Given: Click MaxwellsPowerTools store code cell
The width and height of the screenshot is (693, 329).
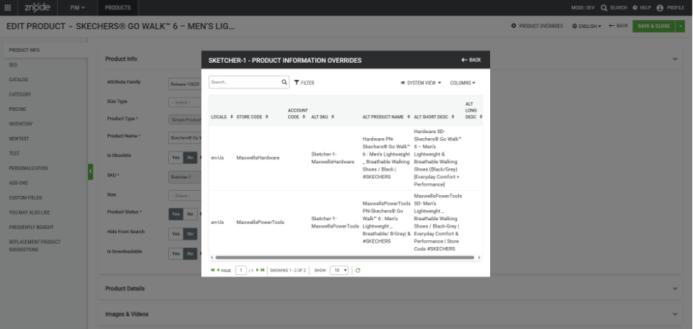Looking at the screenshot, I should tap(261, 222).
